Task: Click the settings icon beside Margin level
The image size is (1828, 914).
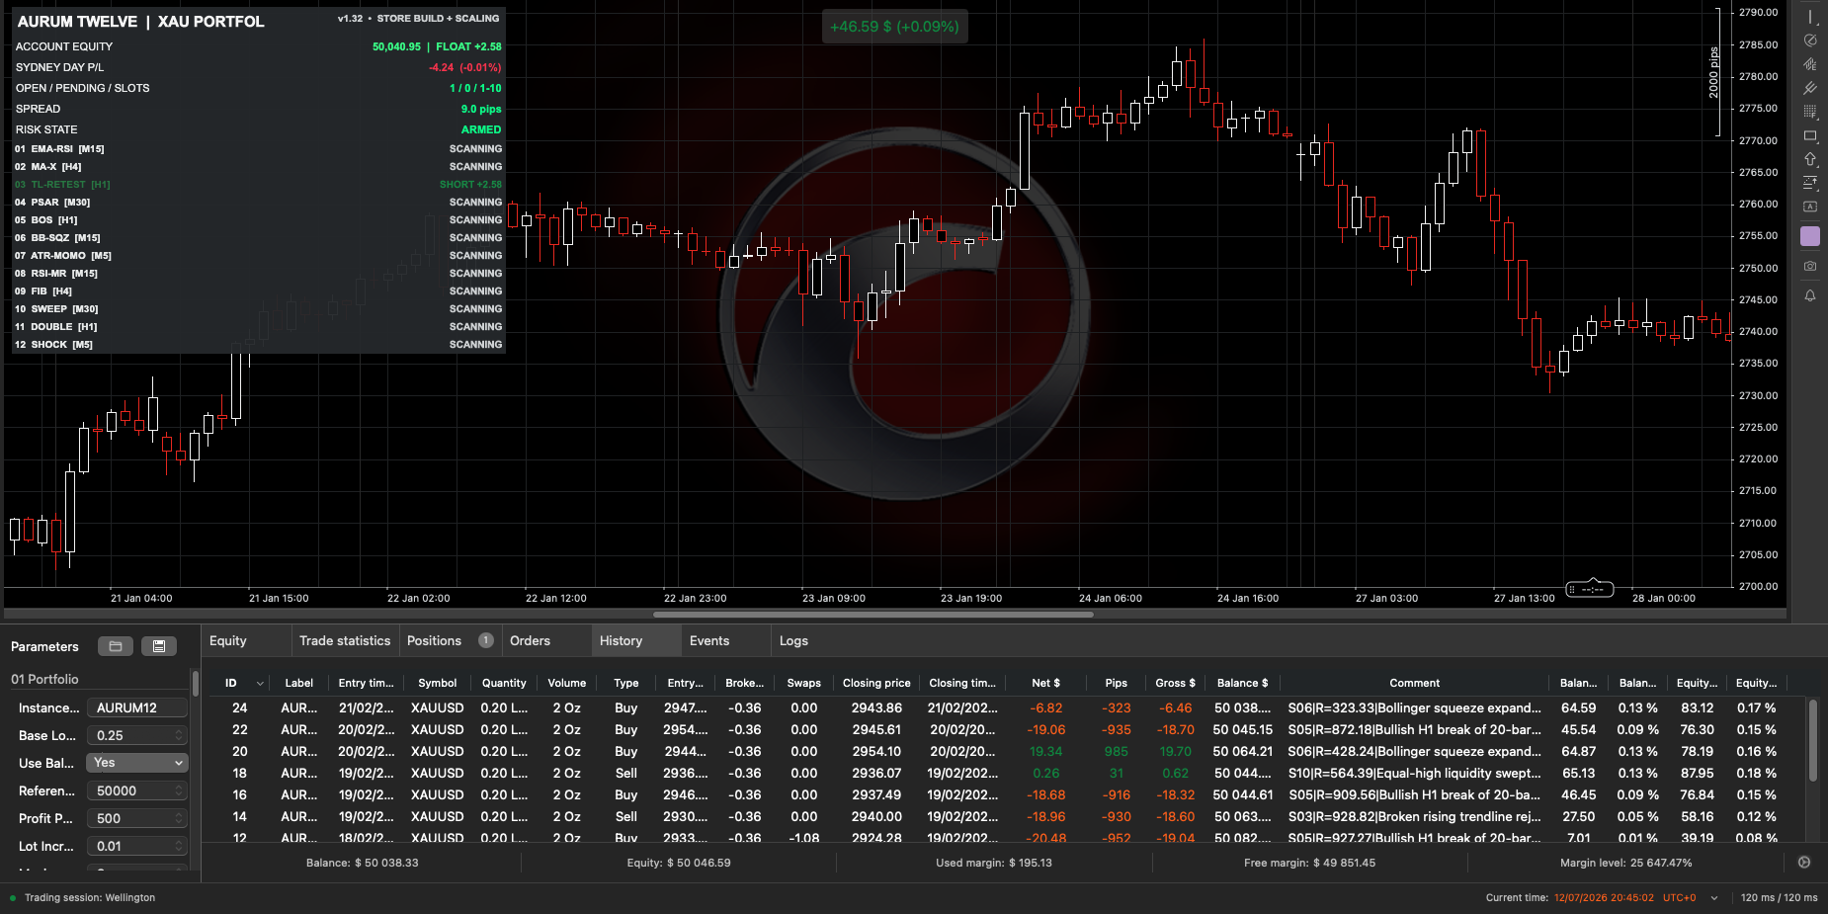Action: [1804, 863]
